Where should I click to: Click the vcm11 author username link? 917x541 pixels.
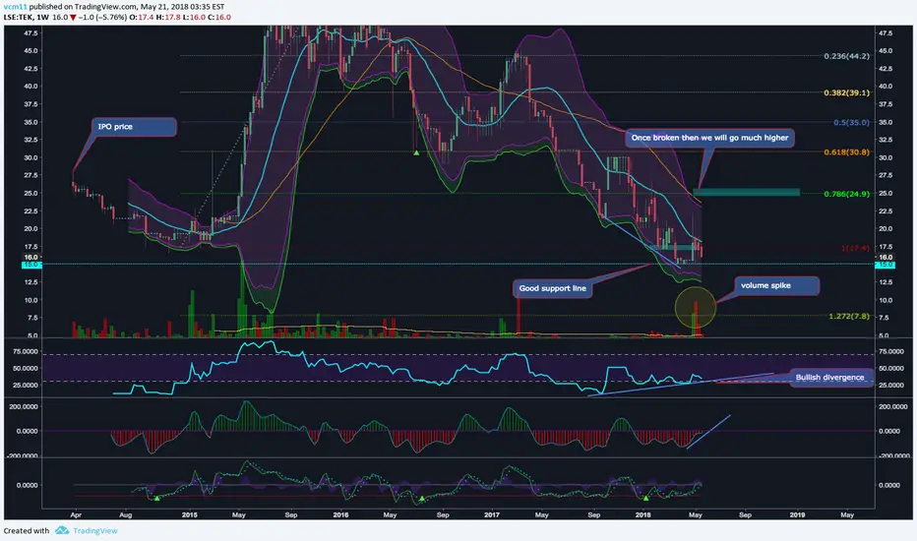15,7
